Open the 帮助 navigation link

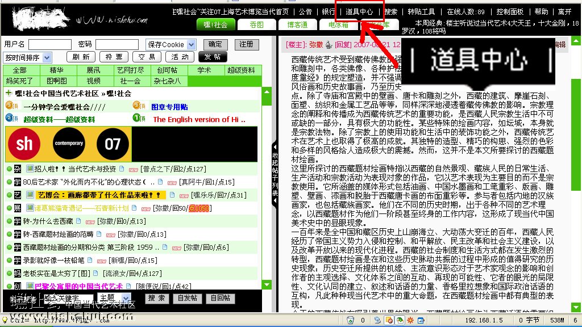(x=541, y=12)
